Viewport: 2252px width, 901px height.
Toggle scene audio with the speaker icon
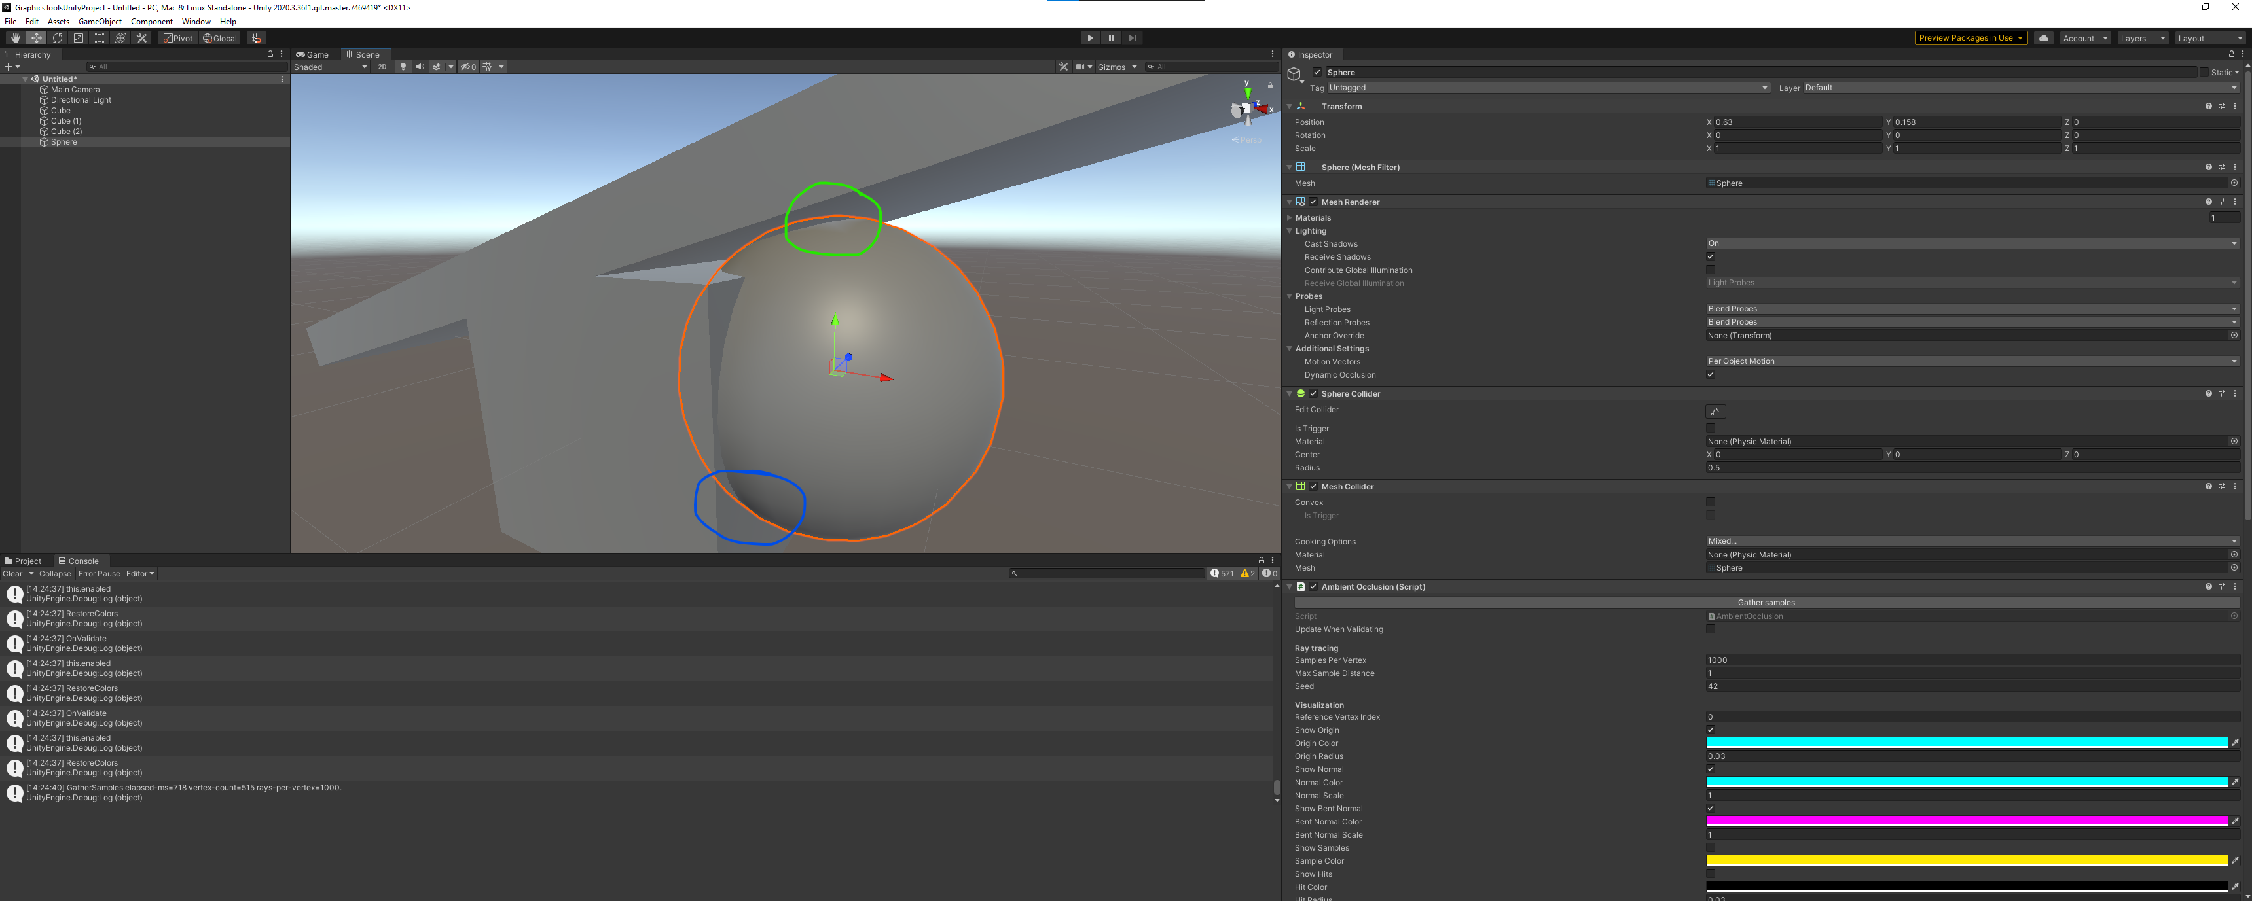pyautogui.click(x=420, y=67)
